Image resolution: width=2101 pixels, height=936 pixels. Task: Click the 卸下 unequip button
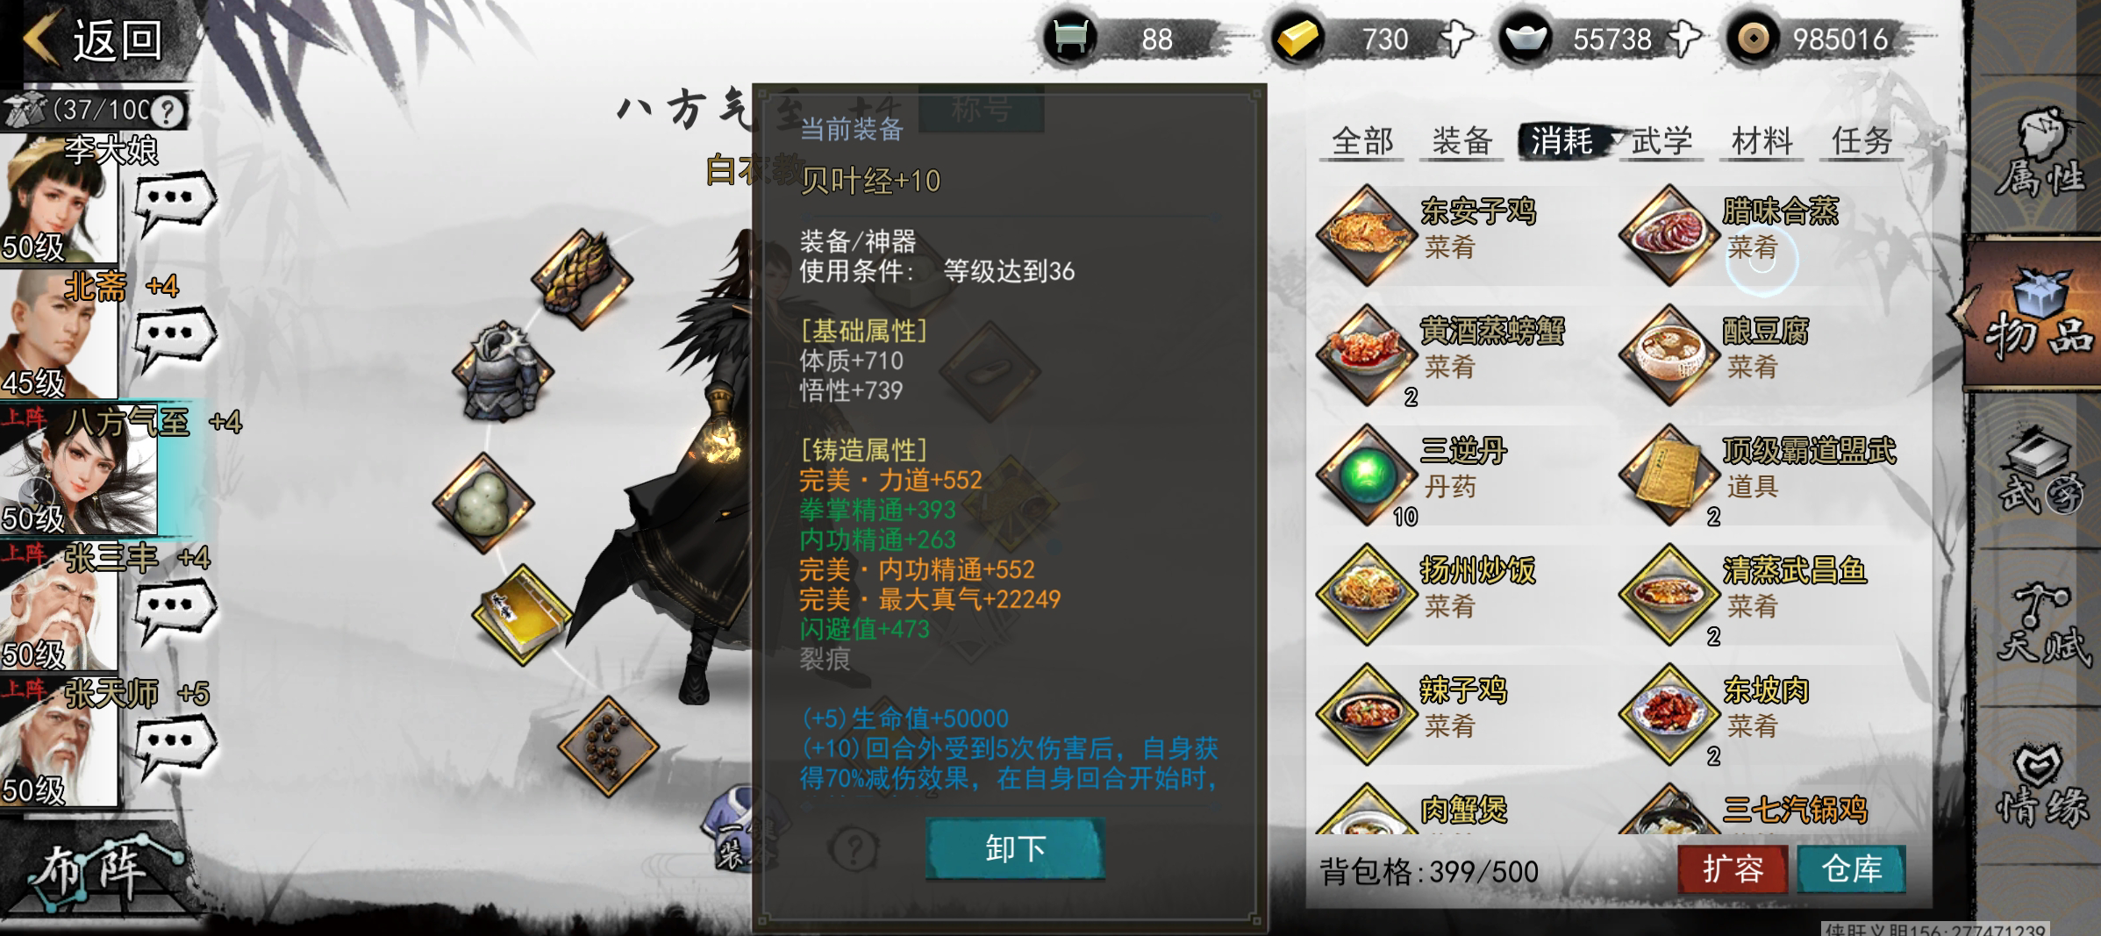coord(1016,848)
